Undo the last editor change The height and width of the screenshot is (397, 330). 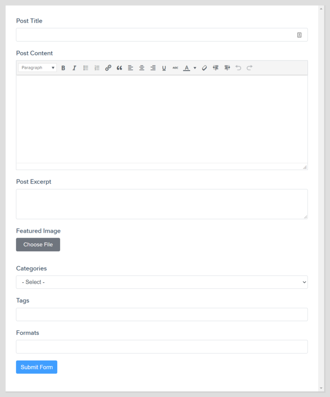pos(238,68)
